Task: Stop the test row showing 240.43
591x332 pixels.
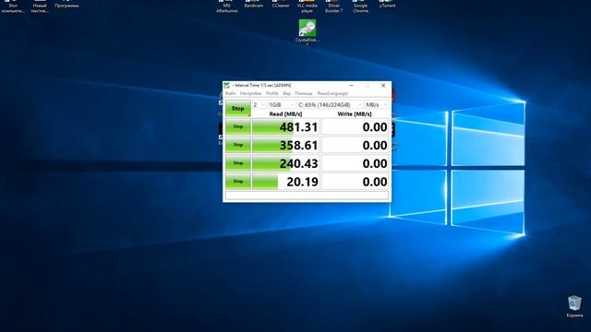Action: pos(238,163)
